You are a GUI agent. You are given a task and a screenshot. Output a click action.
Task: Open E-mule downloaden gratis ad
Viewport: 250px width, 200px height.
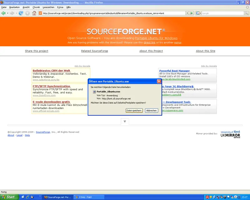coord(51,102)
